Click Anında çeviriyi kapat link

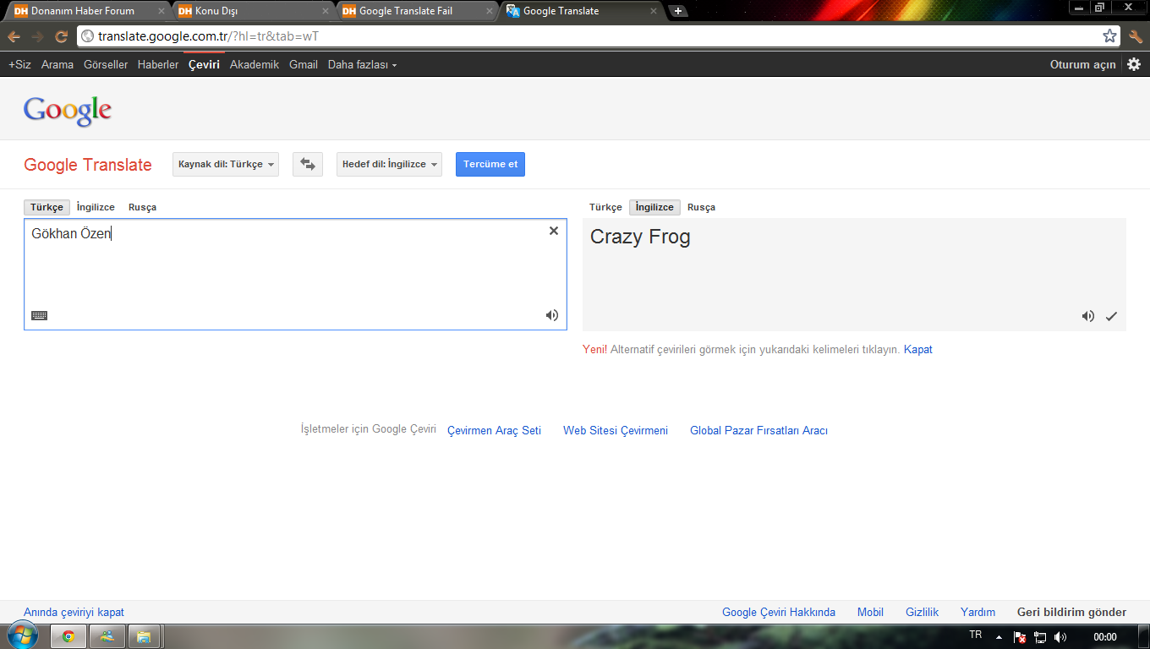tap(74, 612)
